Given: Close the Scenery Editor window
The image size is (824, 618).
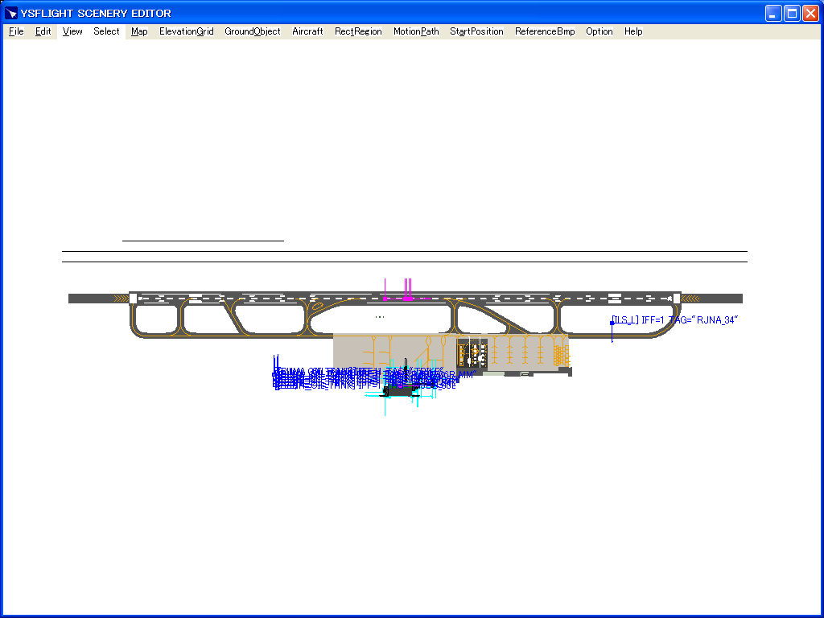Looking at the screenshot, I should click(811, 13).
